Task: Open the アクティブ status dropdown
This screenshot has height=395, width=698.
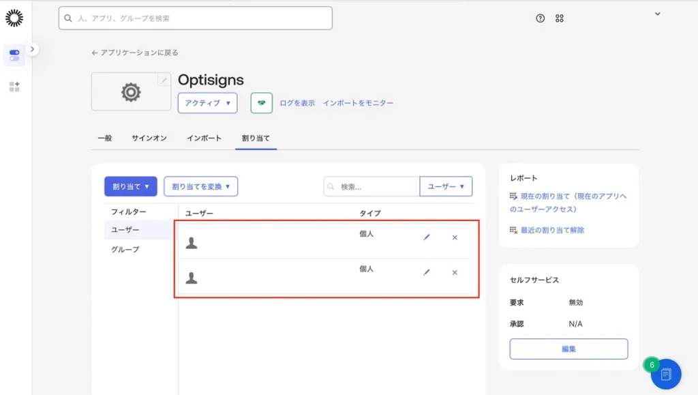Action: (207, 103)
